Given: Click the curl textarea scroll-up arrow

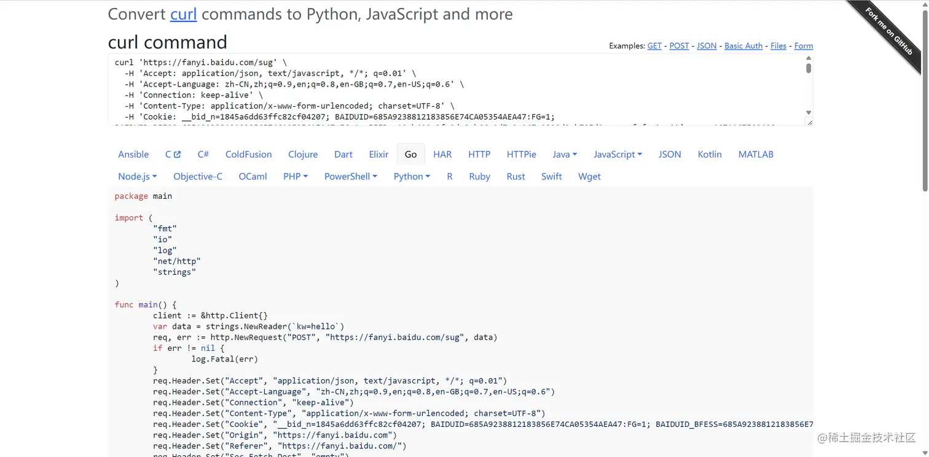Looking at the screenshot, I should (x=809, y=58).
